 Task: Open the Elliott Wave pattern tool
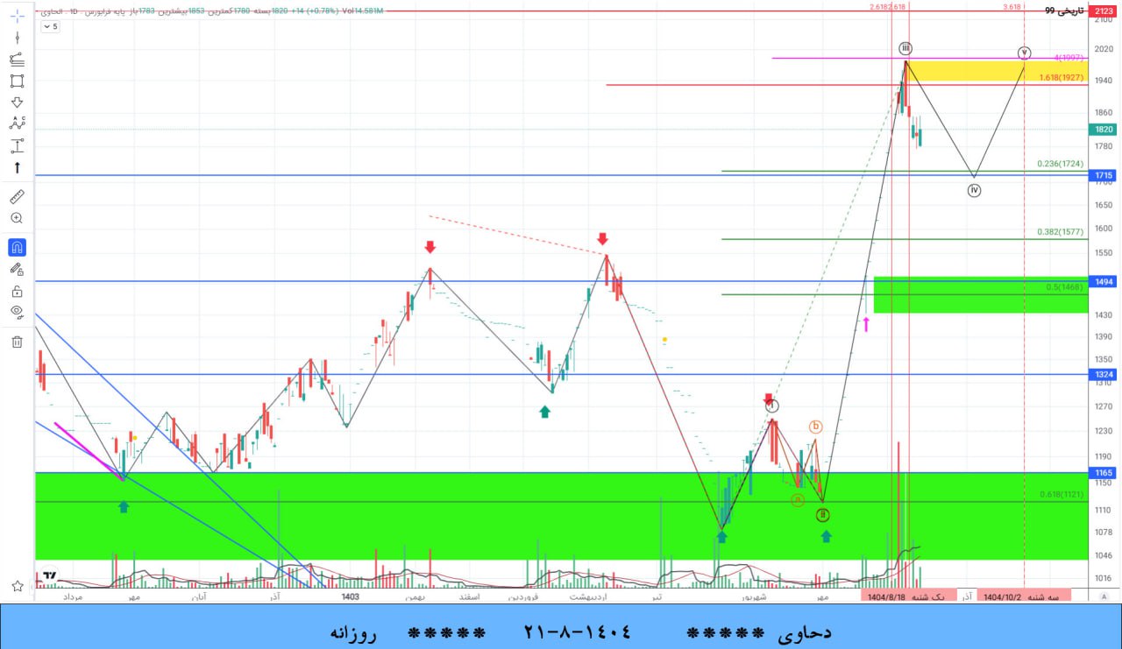point(16,122)
